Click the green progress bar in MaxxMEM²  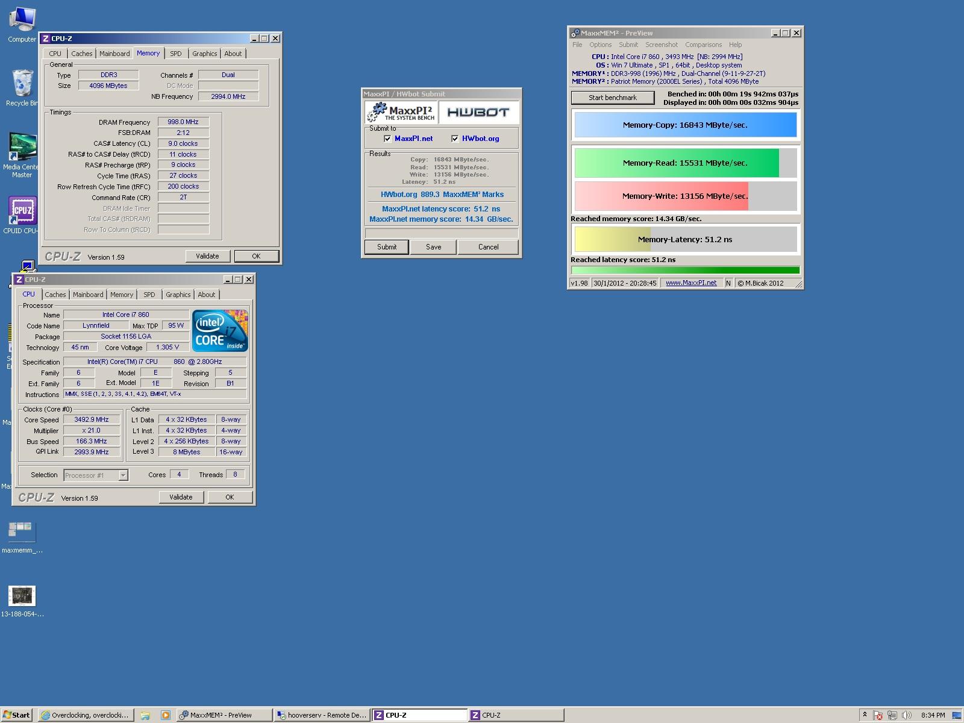point(686,271)
